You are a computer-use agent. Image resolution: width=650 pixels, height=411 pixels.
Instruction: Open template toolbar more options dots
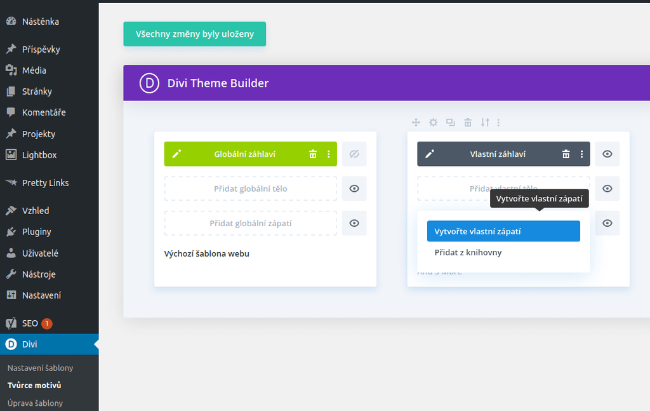(x=499, y=123)
